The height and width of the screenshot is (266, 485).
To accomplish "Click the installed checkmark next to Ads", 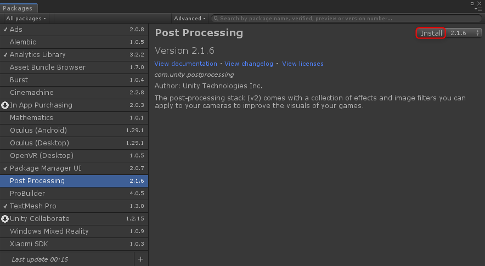I will point(5,29).
